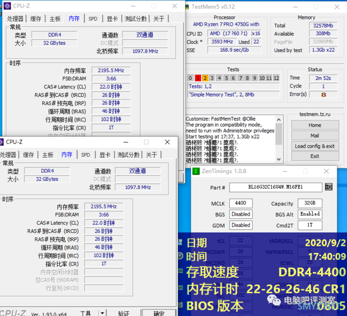Minimize the TestMem5 window

point(295,7)
